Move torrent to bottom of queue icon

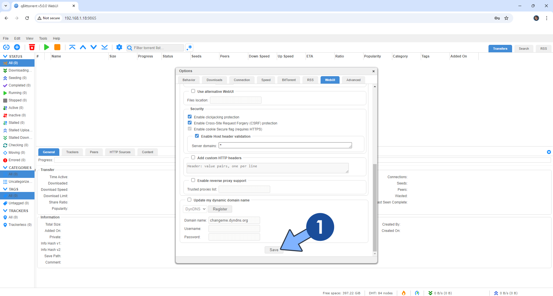click(x=105, y=47)
